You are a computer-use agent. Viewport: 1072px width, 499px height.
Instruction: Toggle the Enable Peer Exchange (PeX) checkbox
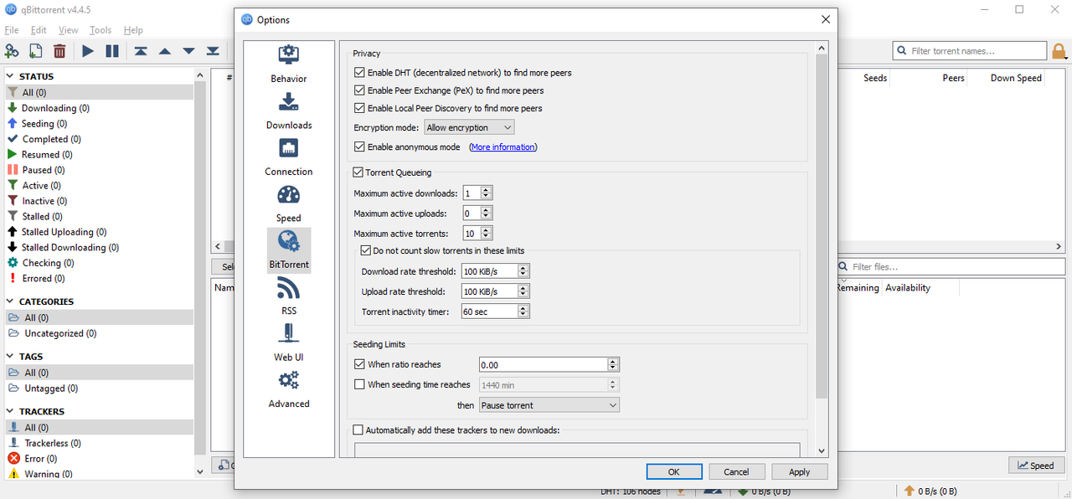(x=360, y=90)
